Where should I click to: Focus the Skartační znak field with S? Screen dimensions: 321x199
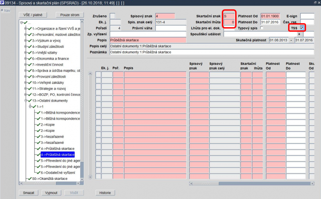tap(229, 16)
